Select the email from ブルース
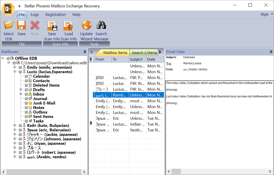The image size is (274, 175). (127, 89)
